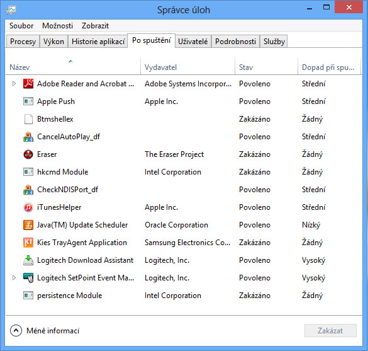Image resolution: width=368 pixels, height=351 pixels.
Task: Minimize the Správce úloh window
Action: point(309,8)
